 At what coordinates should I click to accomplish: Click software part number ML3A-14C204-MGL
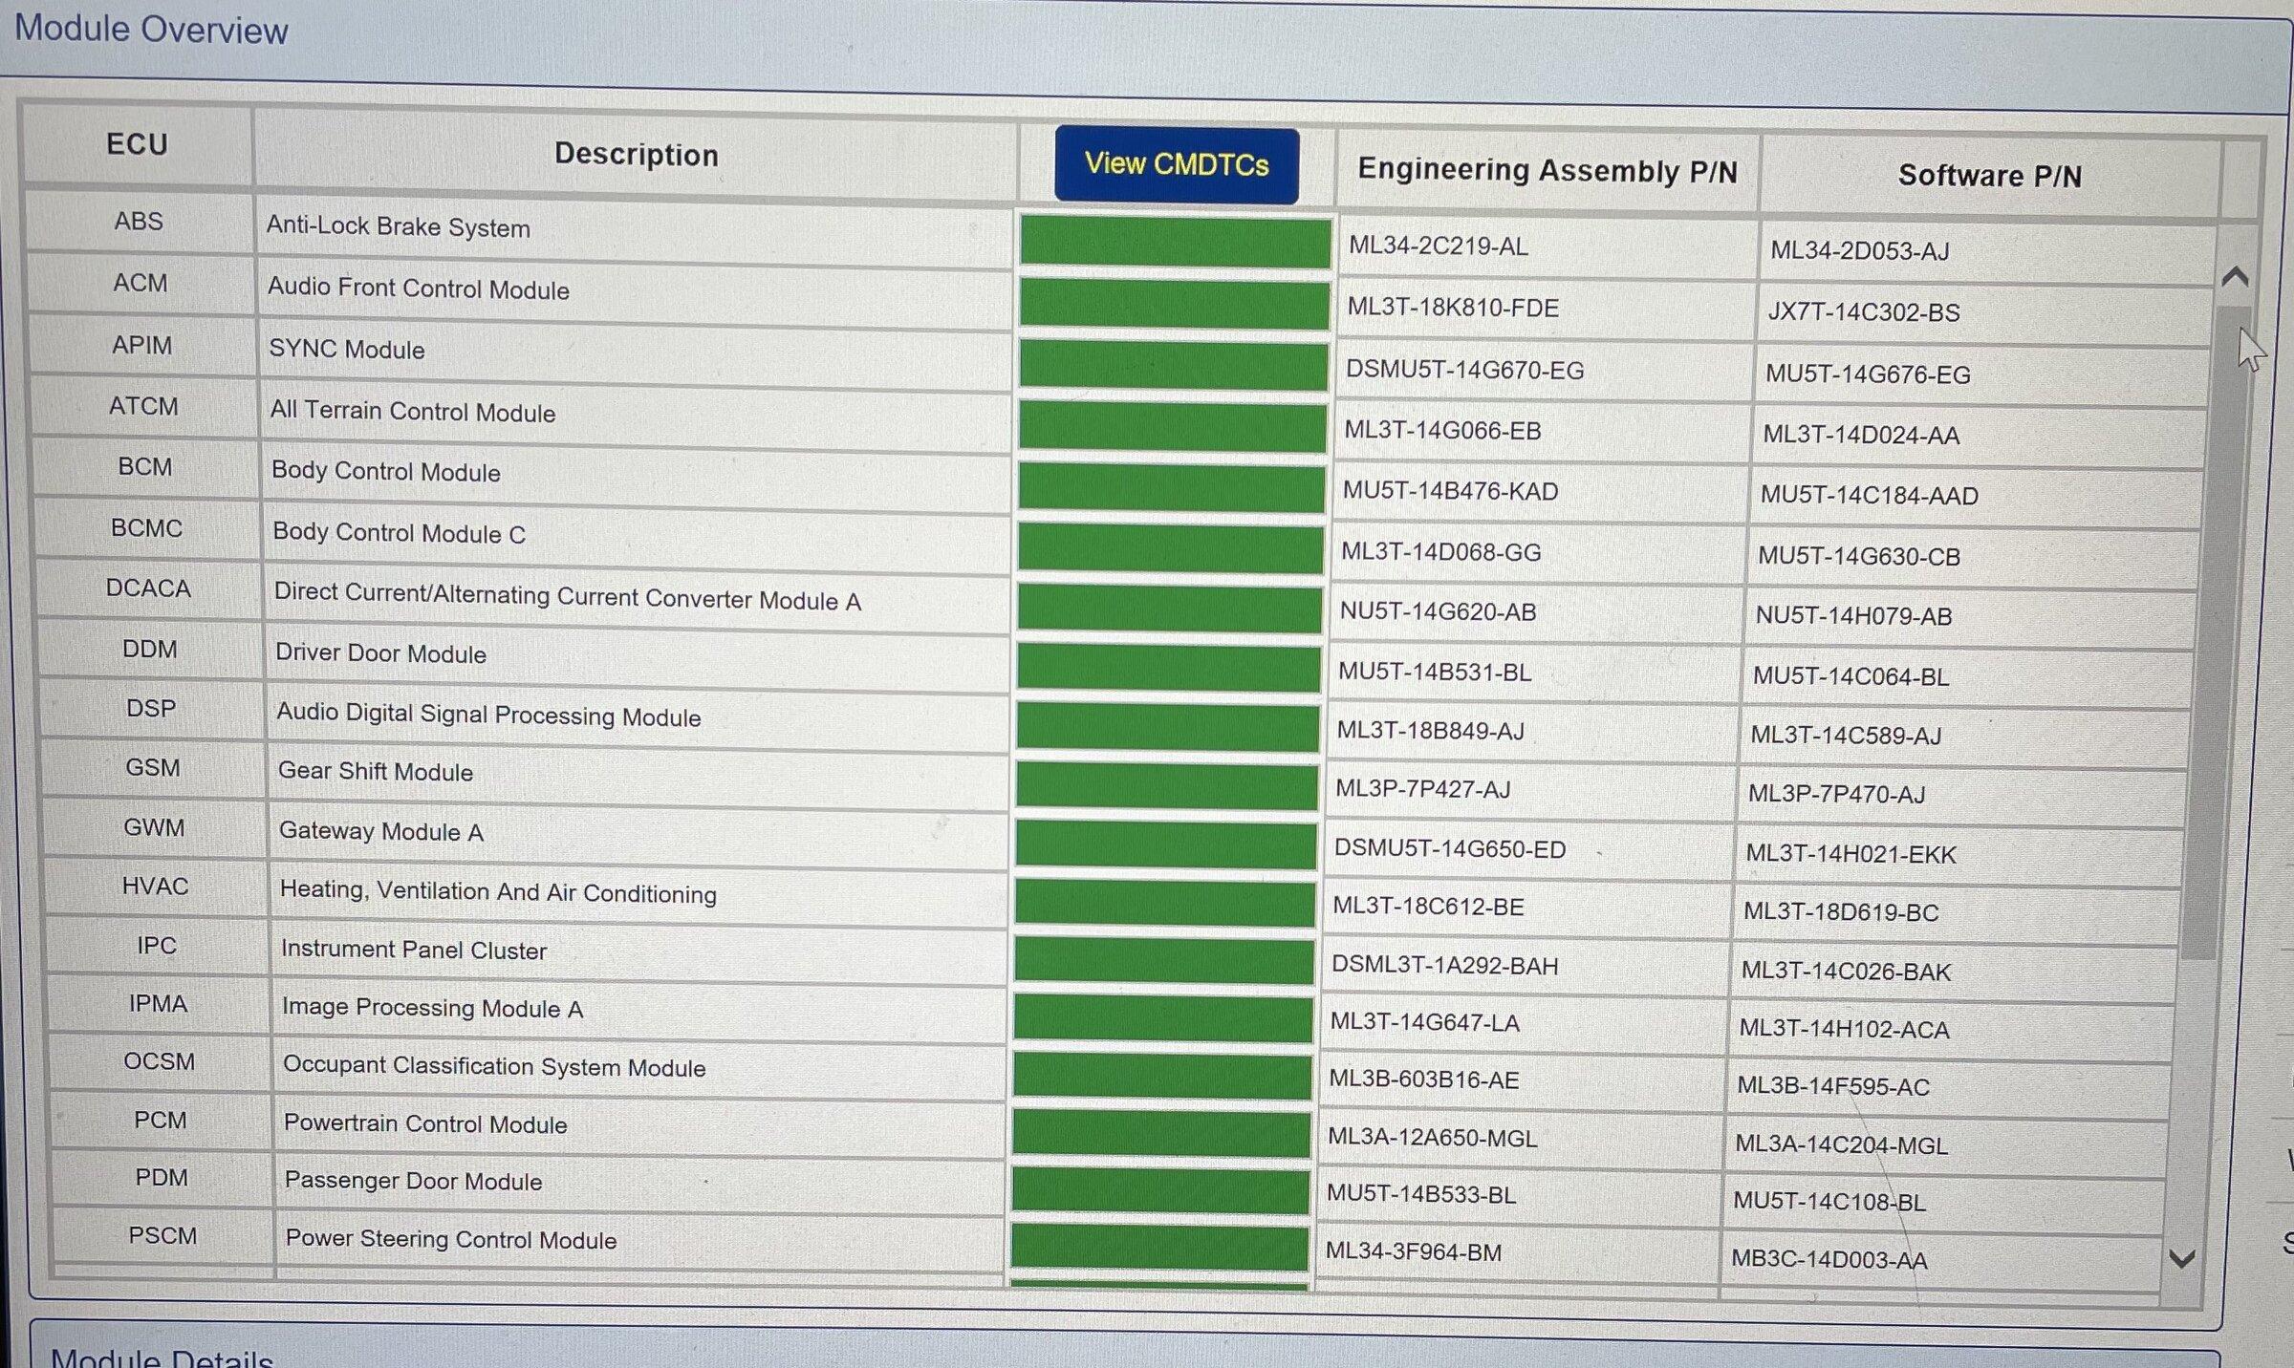(x=1842, y=1144)
